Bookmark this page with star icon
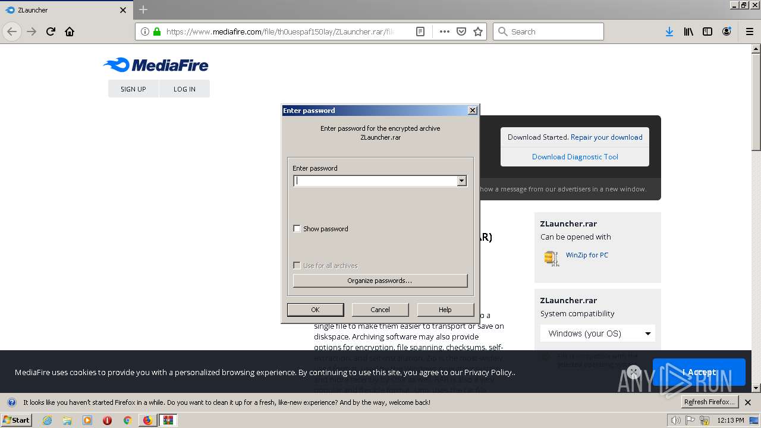761x428 pixels. click(478, 32)
